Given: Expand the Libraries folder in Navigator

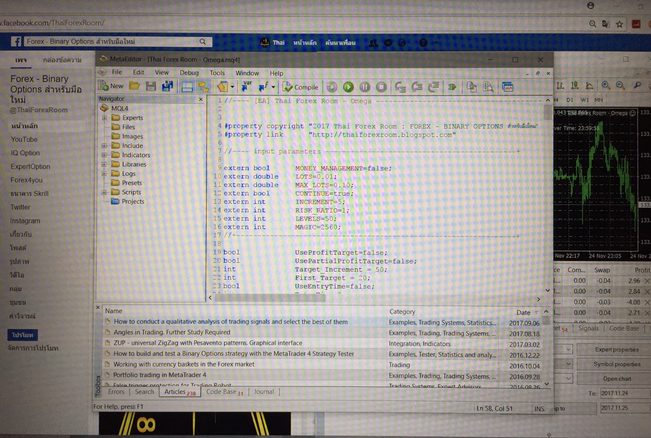Looking at the screenshot, I should coord(104,164).
